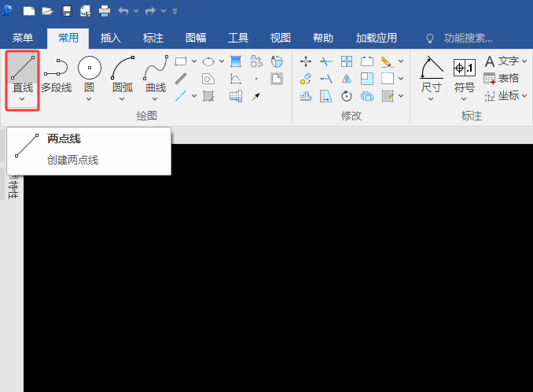
Task: Open the redo history dropdown arrow
Action: tap(164, 11)
